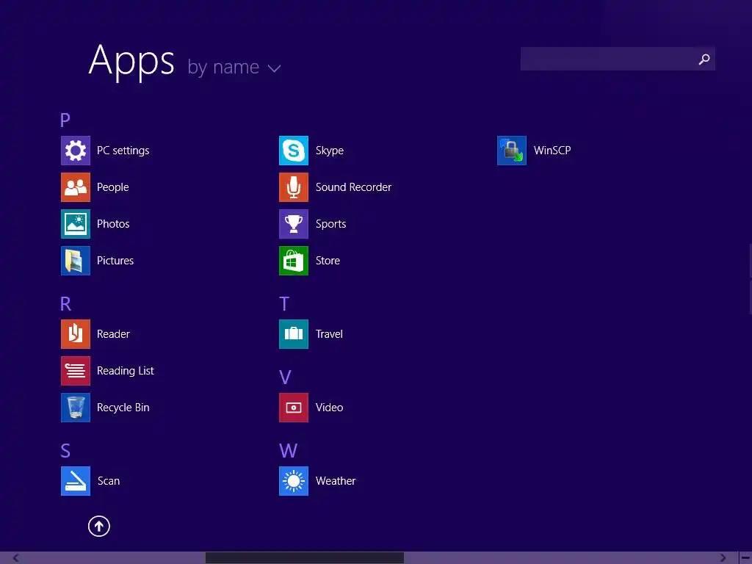This screenshot has height=564, width=752.
Task: Launch the People app icon
Action: [x=76, y=187]
